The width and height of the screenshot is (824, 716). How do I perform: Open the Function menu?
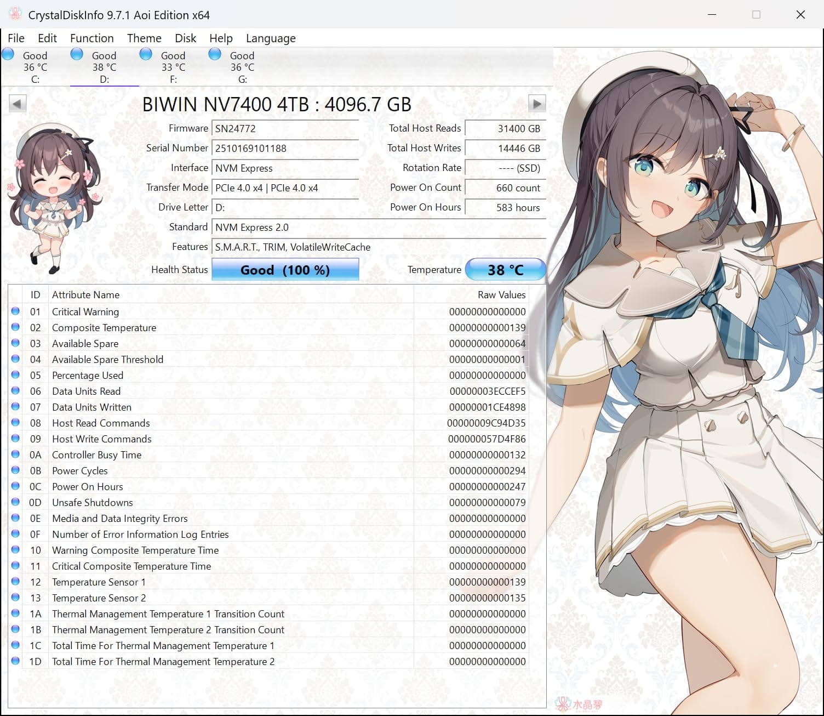coord(92,38)
